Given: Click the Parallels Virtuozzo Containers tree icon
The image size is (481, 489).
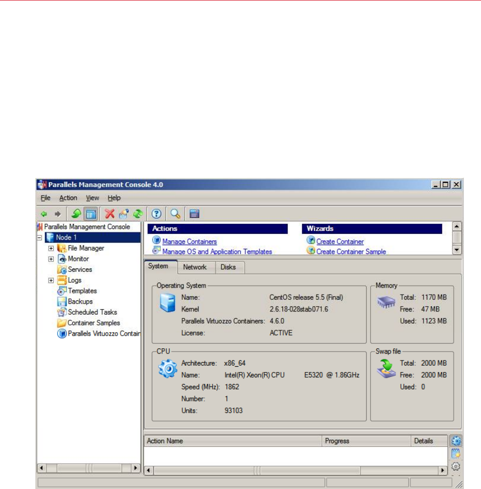Looking at the screenshot, I should tap(62, 334).
